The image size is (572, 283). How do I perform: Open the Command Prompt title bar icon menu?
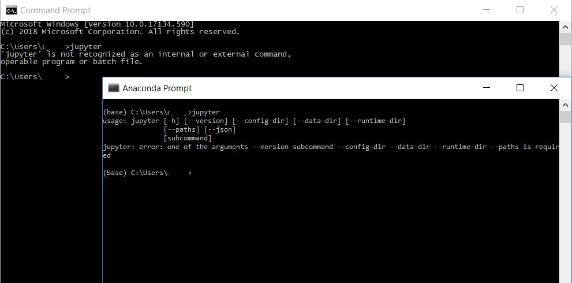pyautogui.click(x=12, y=10)
